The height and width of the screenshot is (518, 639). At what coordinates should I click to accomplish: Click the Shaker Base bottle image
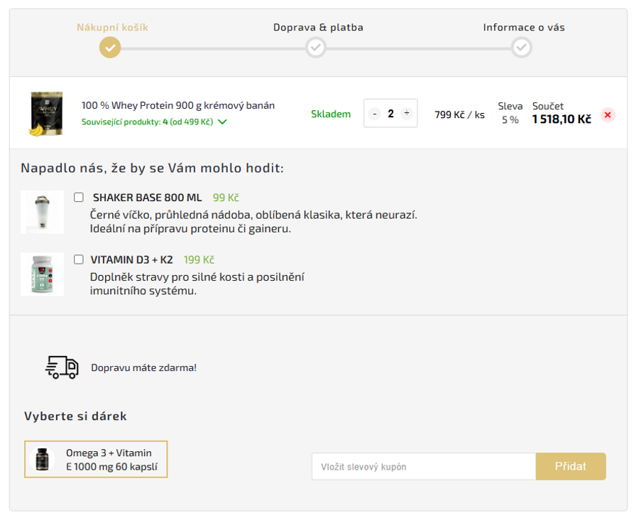point(42,212)
